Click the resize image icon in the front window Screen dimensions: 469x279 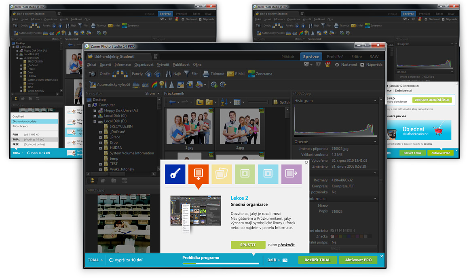pos(181,85)
